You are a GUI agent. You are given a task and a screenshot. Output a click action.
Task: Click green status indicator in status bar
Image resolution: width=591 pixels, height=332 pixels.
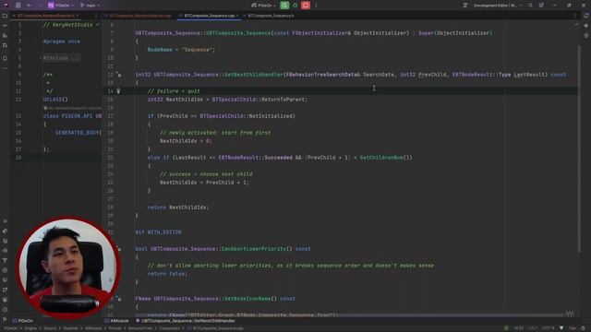coord(506,328)
